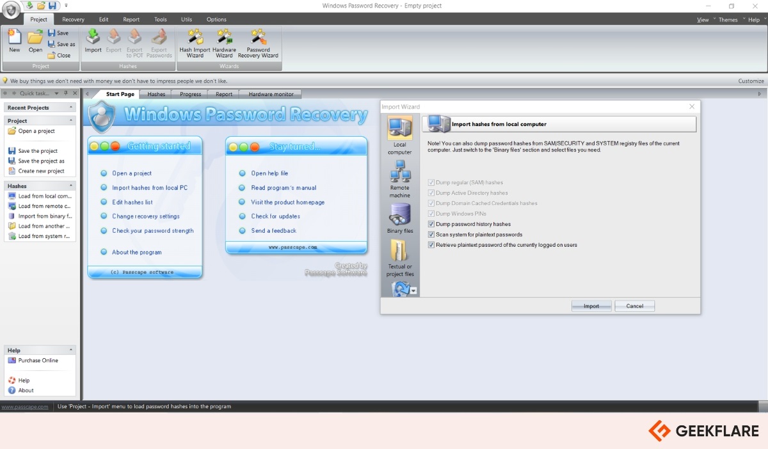Switch to the Edit ribbon tab
Screen dimensions: 768x449
104,19
